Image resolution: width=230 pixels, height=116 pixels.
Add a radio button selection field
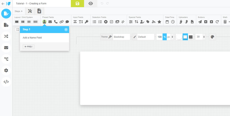106,22
